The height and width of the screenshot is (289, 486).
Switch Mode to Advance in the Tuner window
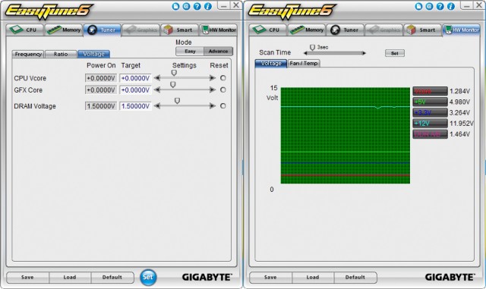(218, 51)
